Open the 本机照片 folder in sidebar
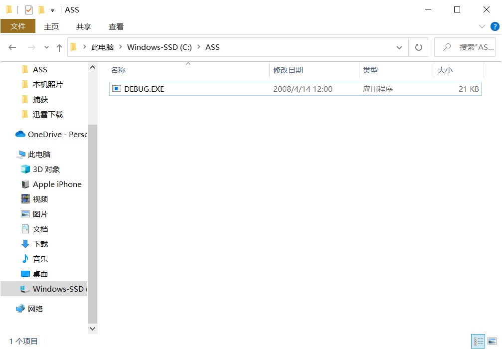502x349 pixels. pyautogui.click(x=48, y=85)
